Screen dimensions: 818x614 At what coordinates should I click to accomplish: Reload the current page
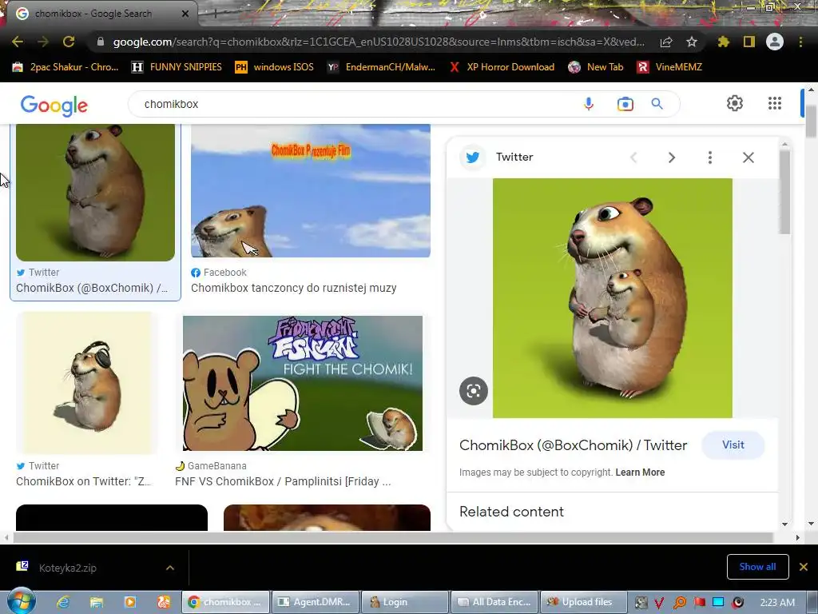[x=69, y=42]
